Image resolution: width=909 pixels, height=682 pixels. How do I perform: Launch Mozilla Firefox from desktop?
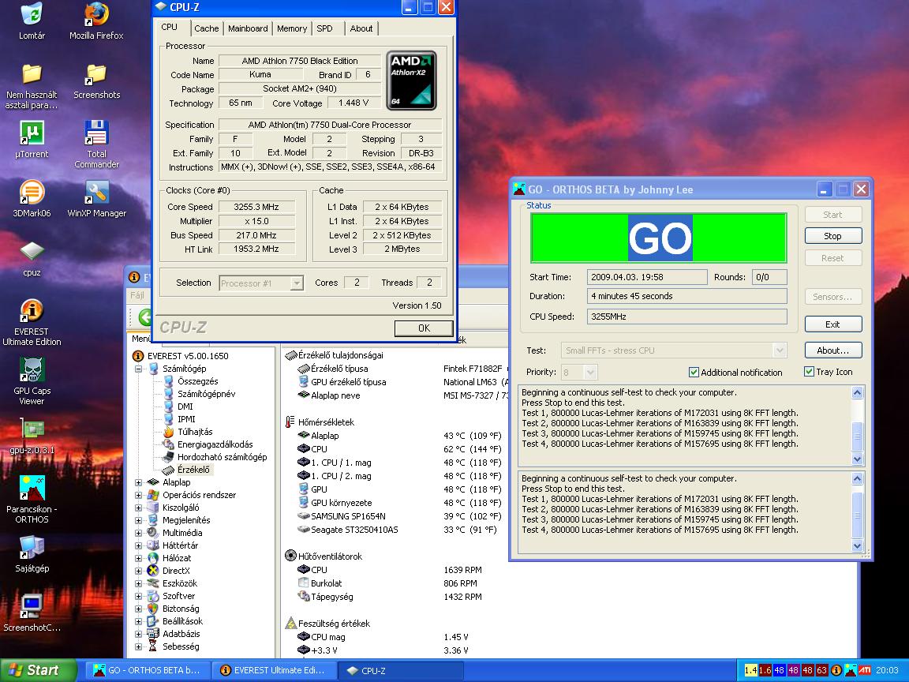[96, 21]
